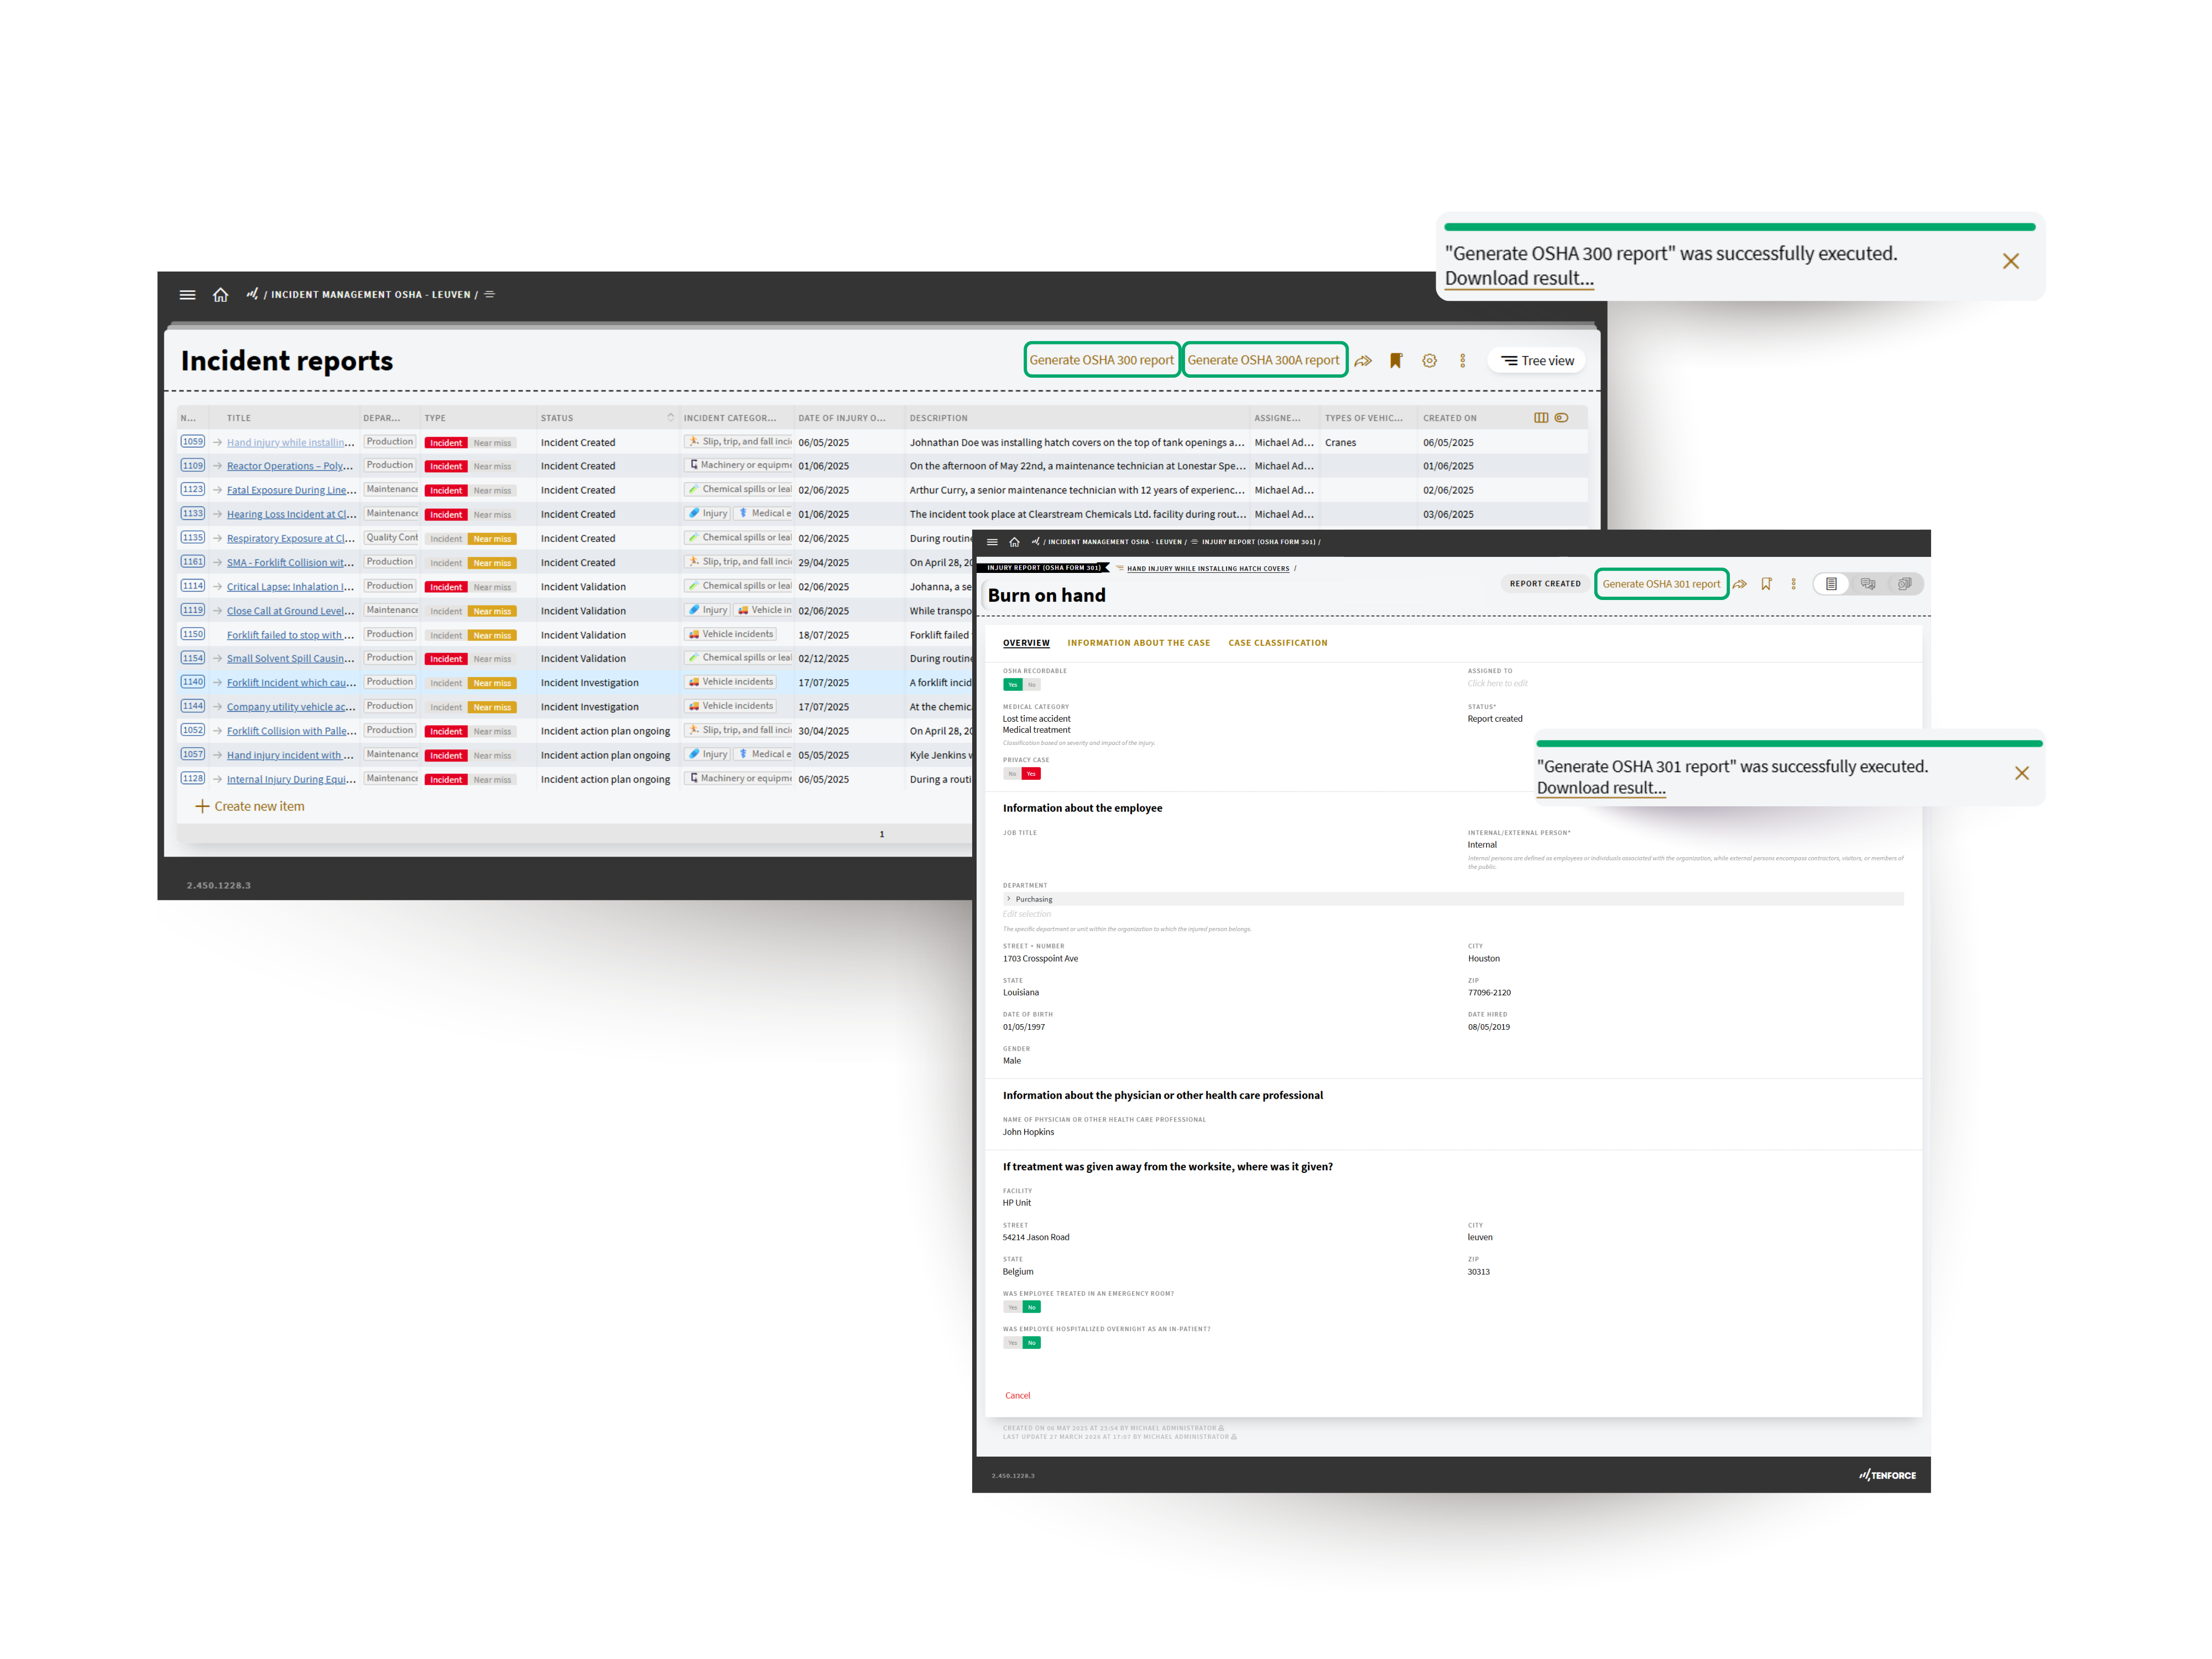This screenshot has width=2212, height=1659.
Task: Click share arrow icon beside Generate OSHA 300A report
Action: click(x=1363, y=361)
